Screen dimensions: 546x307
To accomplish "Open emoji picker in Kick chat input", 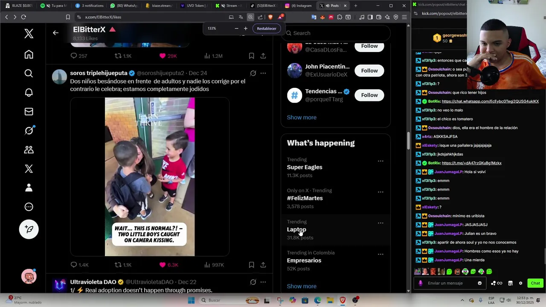I will [x=479, y=283].
